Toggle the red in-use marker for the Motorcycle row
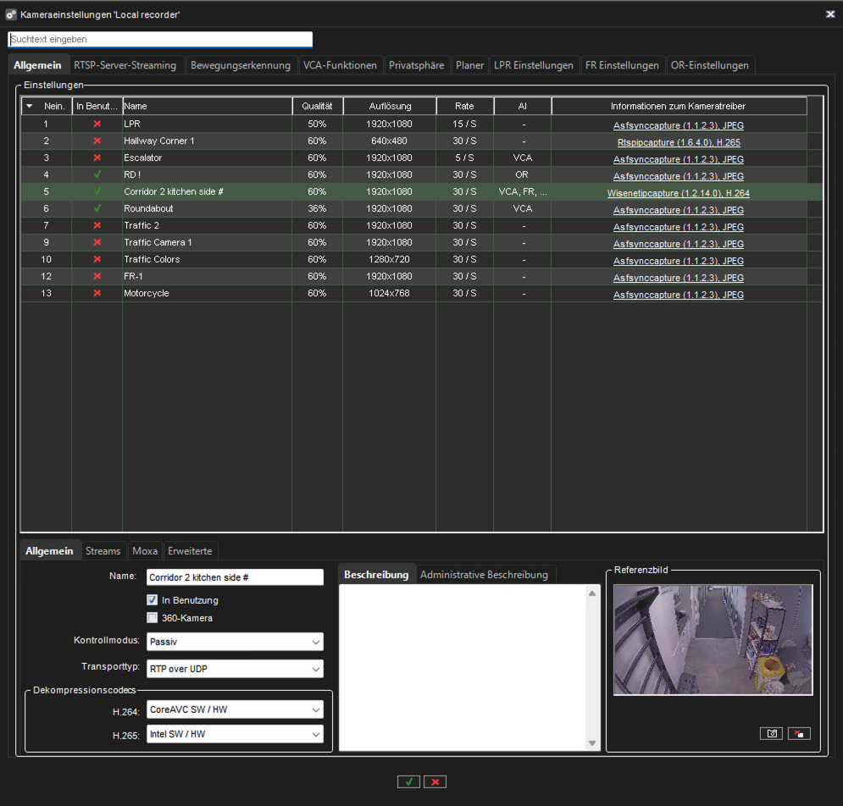 click(x=97, y=294)
